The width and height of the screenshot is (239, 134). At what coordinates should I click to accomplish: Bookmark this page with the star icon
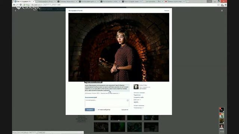218,5
